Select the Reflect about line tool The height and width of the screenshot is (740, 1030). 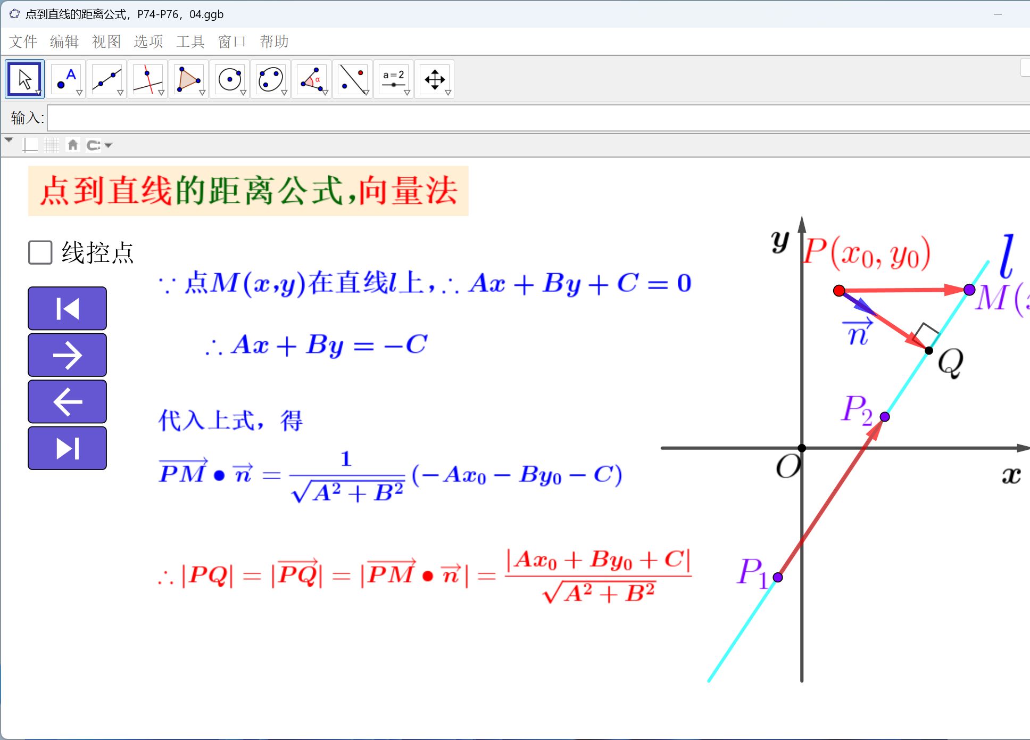pos(353,79)
